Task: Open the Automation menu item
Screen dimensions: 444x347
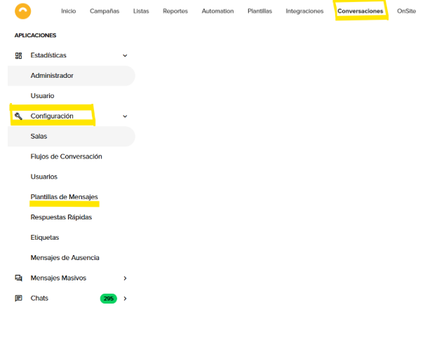Action: coord(217,11)
